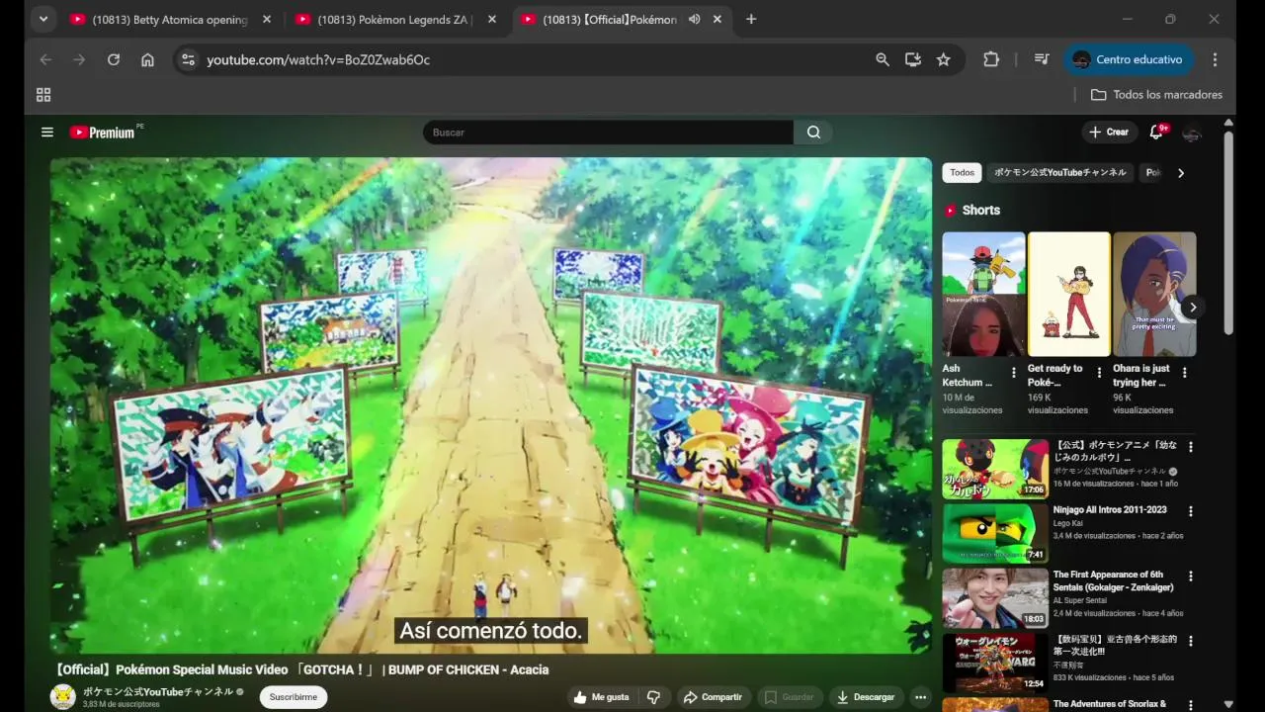The height and width of the screenshot is (712, 1265).
Task: Open options for Ohara short
Action: [1185, 373]
